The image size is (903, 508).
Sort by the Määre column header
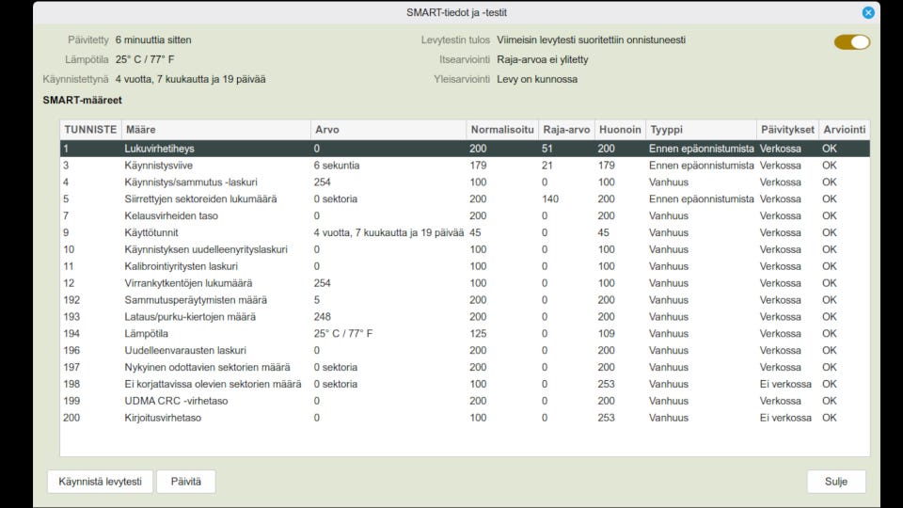click(x=216, y=130)
